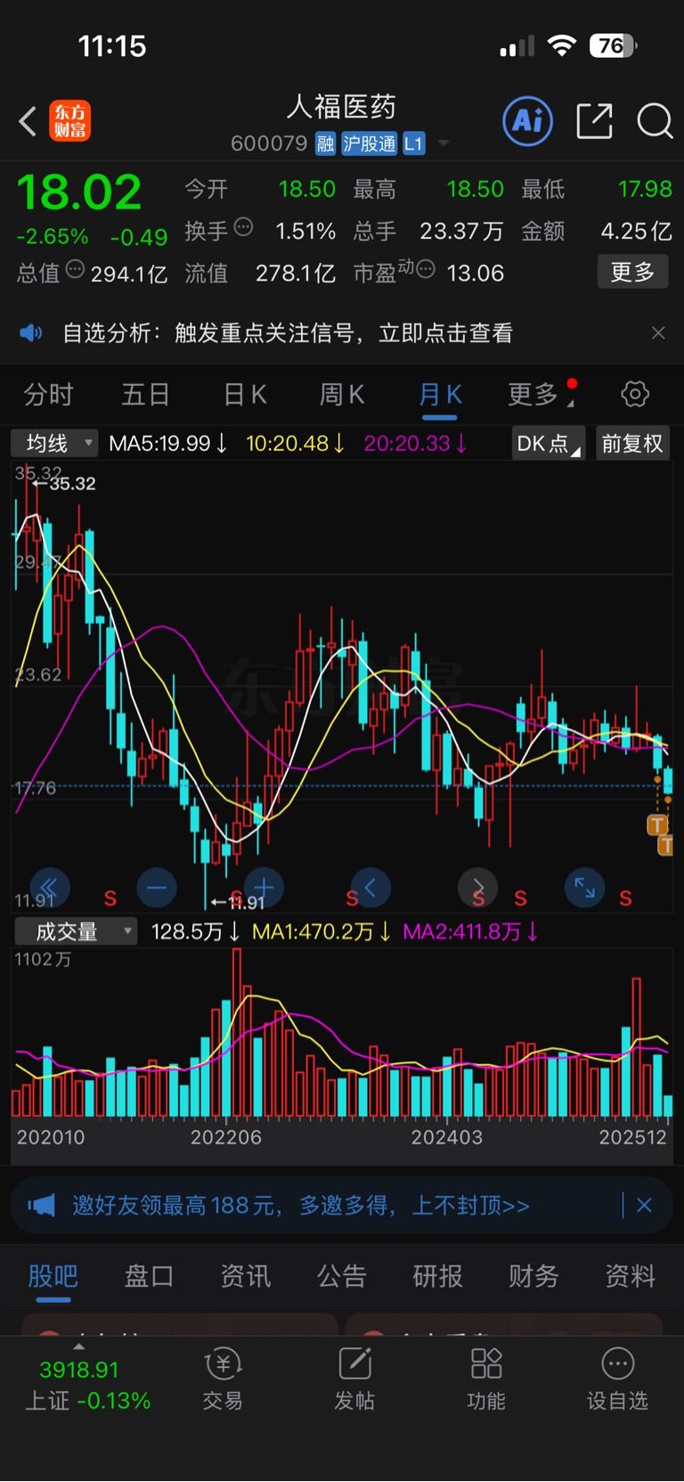Open 交易 trading icon

[x=223, y=1380]
